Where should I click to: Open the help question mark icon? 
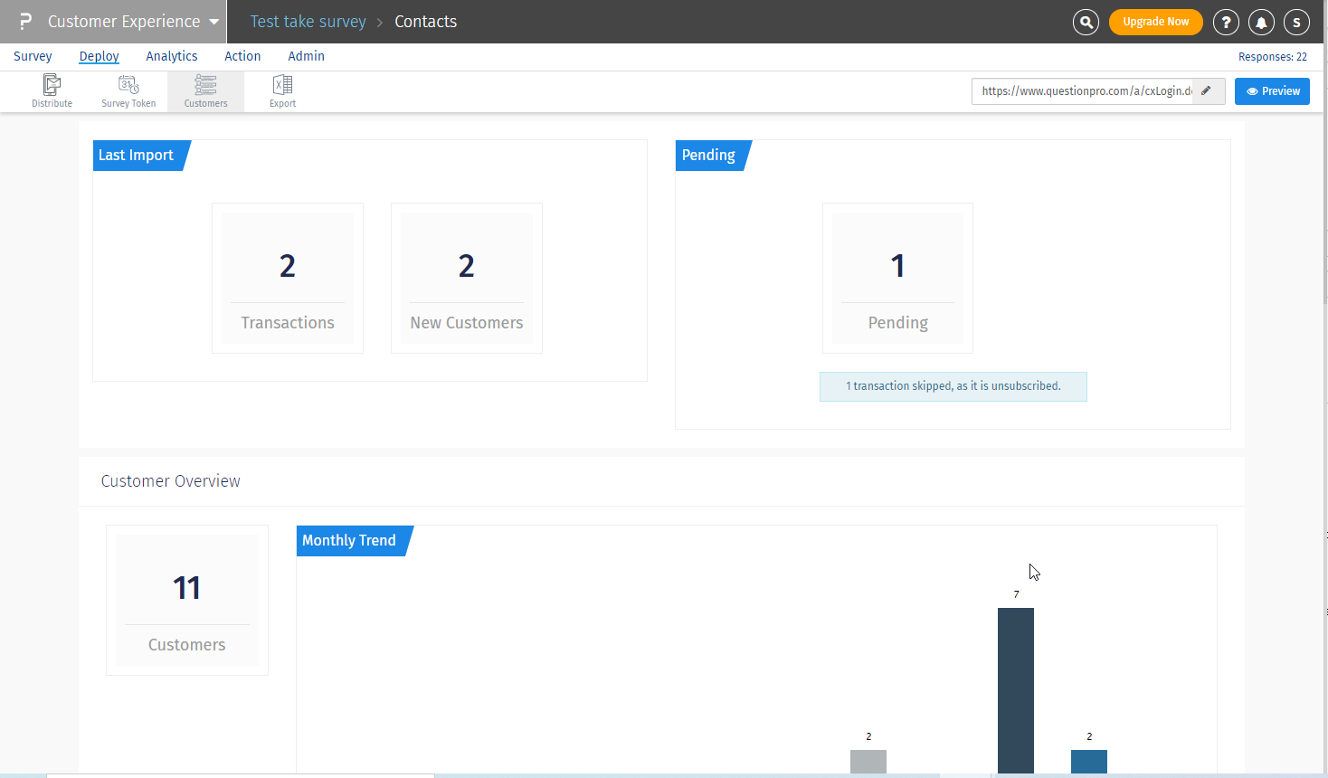click(1226, 22)
